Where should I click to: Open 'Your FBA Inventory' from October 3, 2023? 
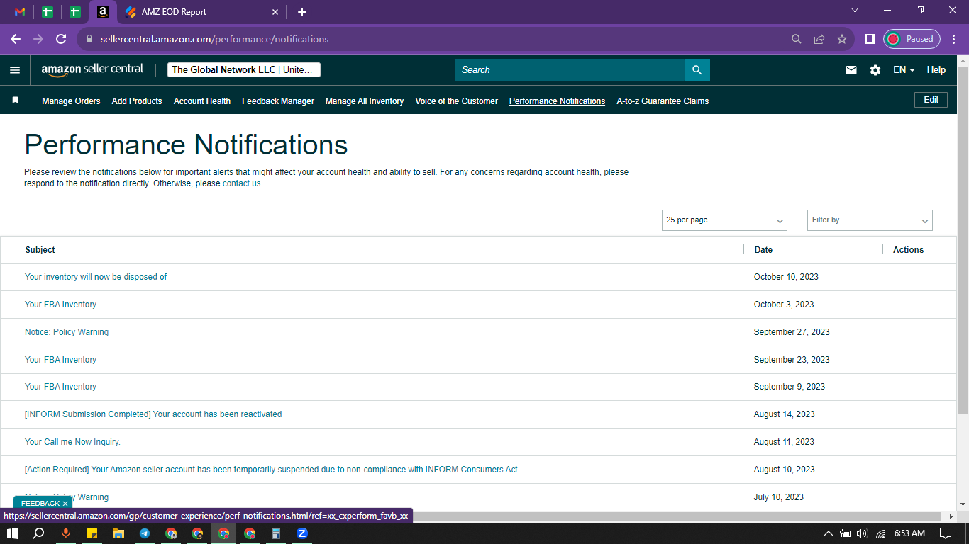click(60, 305)
